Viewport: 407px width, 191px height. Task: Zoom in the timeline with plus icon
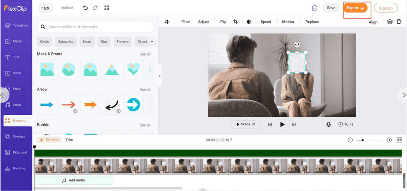pyautogui.click(x=389, y=140)
